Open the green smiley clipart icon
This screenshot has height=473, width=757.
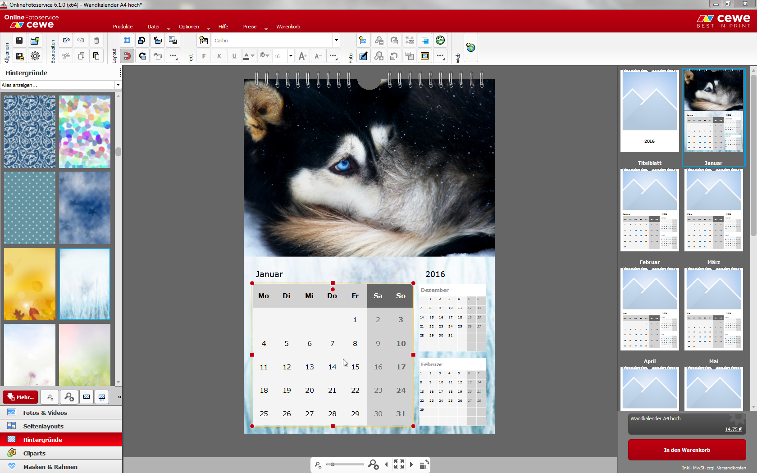(x=440, y=41)
